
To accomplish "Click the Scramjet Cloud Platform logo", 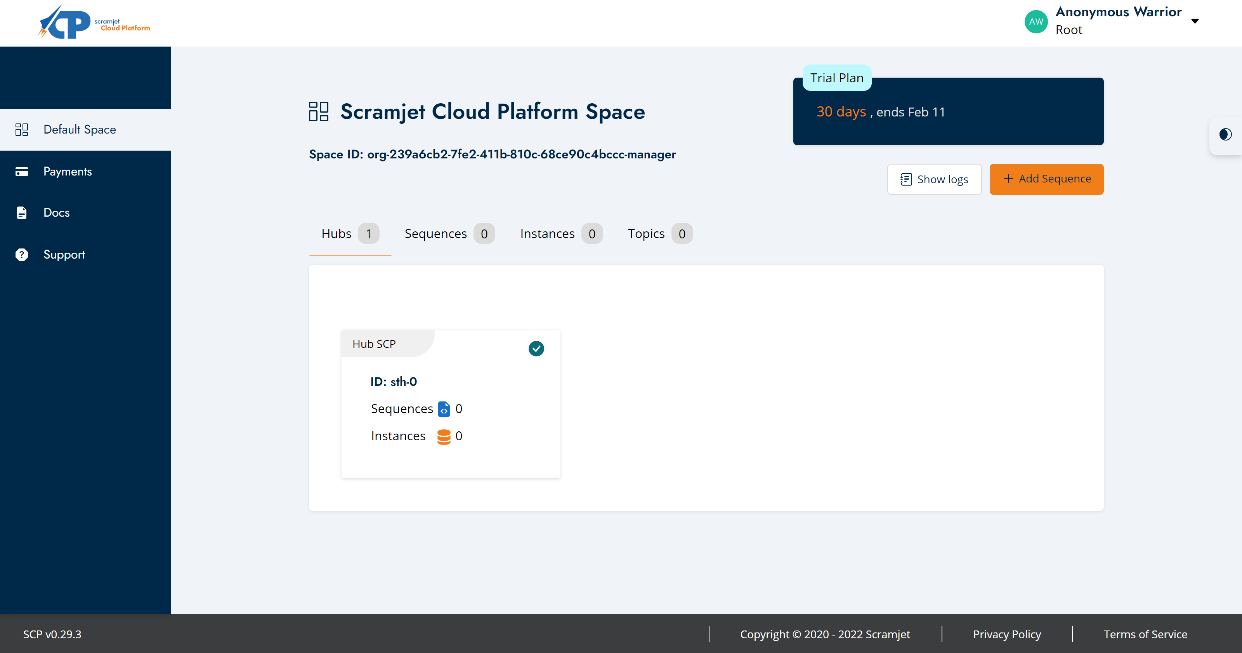I will pos(94,21).
